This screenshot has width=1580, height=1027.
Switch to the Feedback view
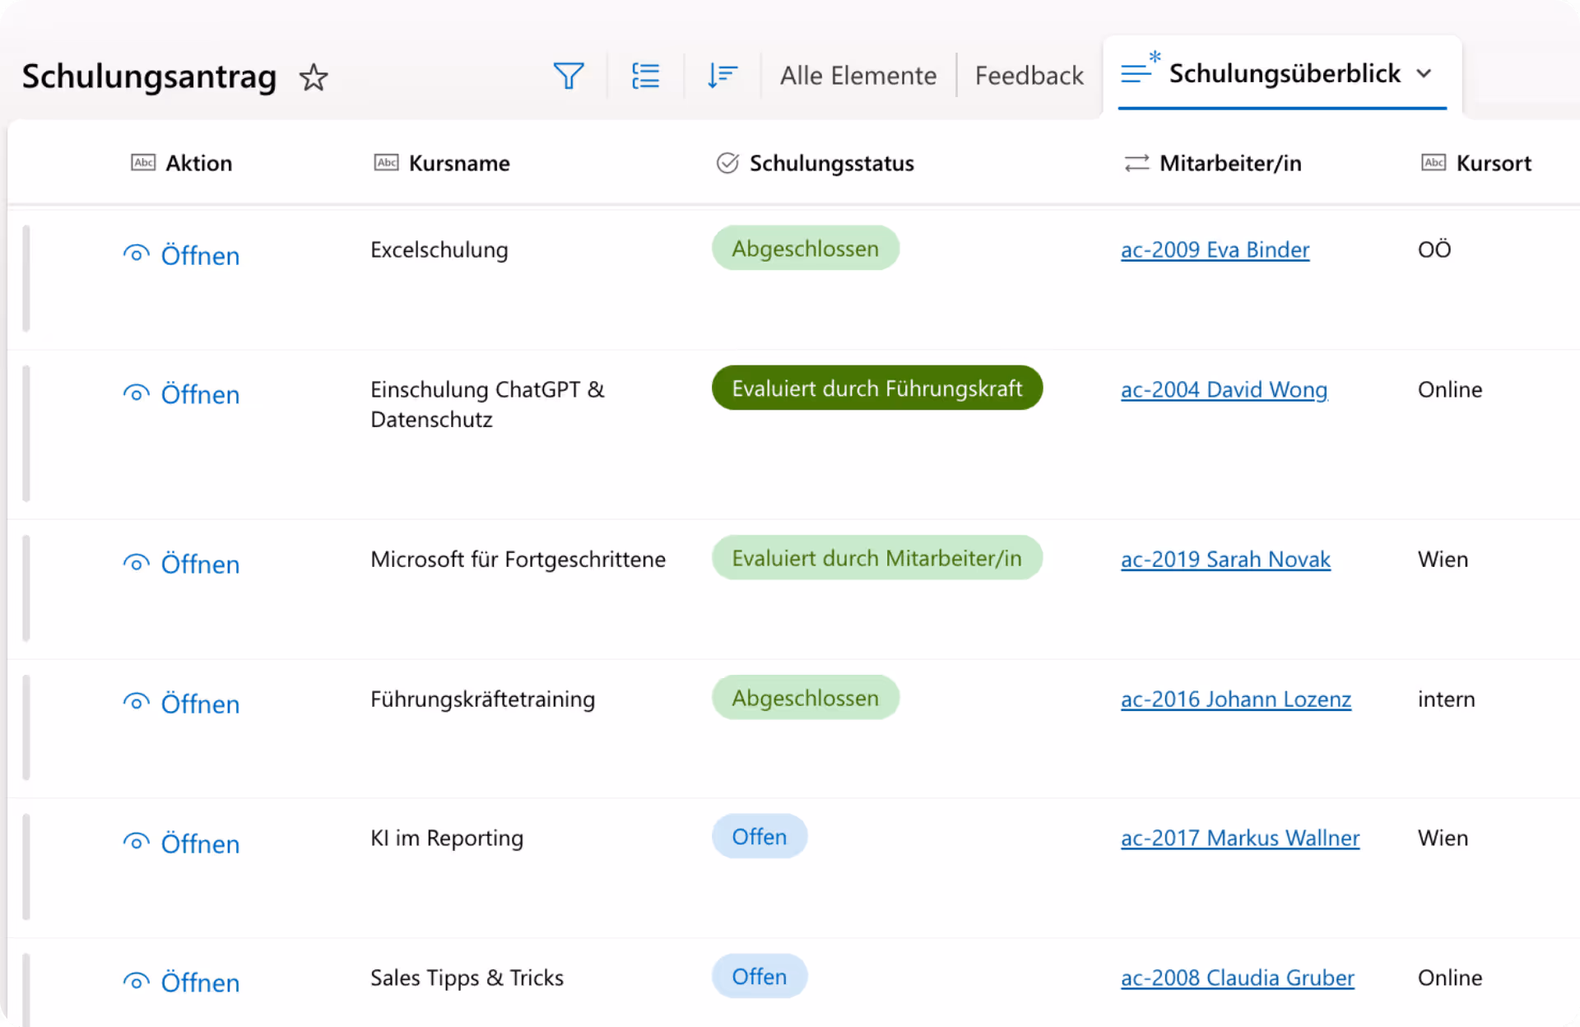[x=1029, y=76]
